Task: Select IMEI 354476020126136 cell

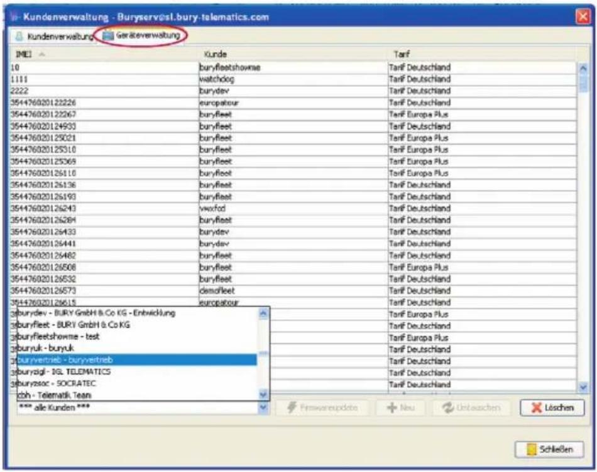Action: pyautogui.click(x=104, y=185)
